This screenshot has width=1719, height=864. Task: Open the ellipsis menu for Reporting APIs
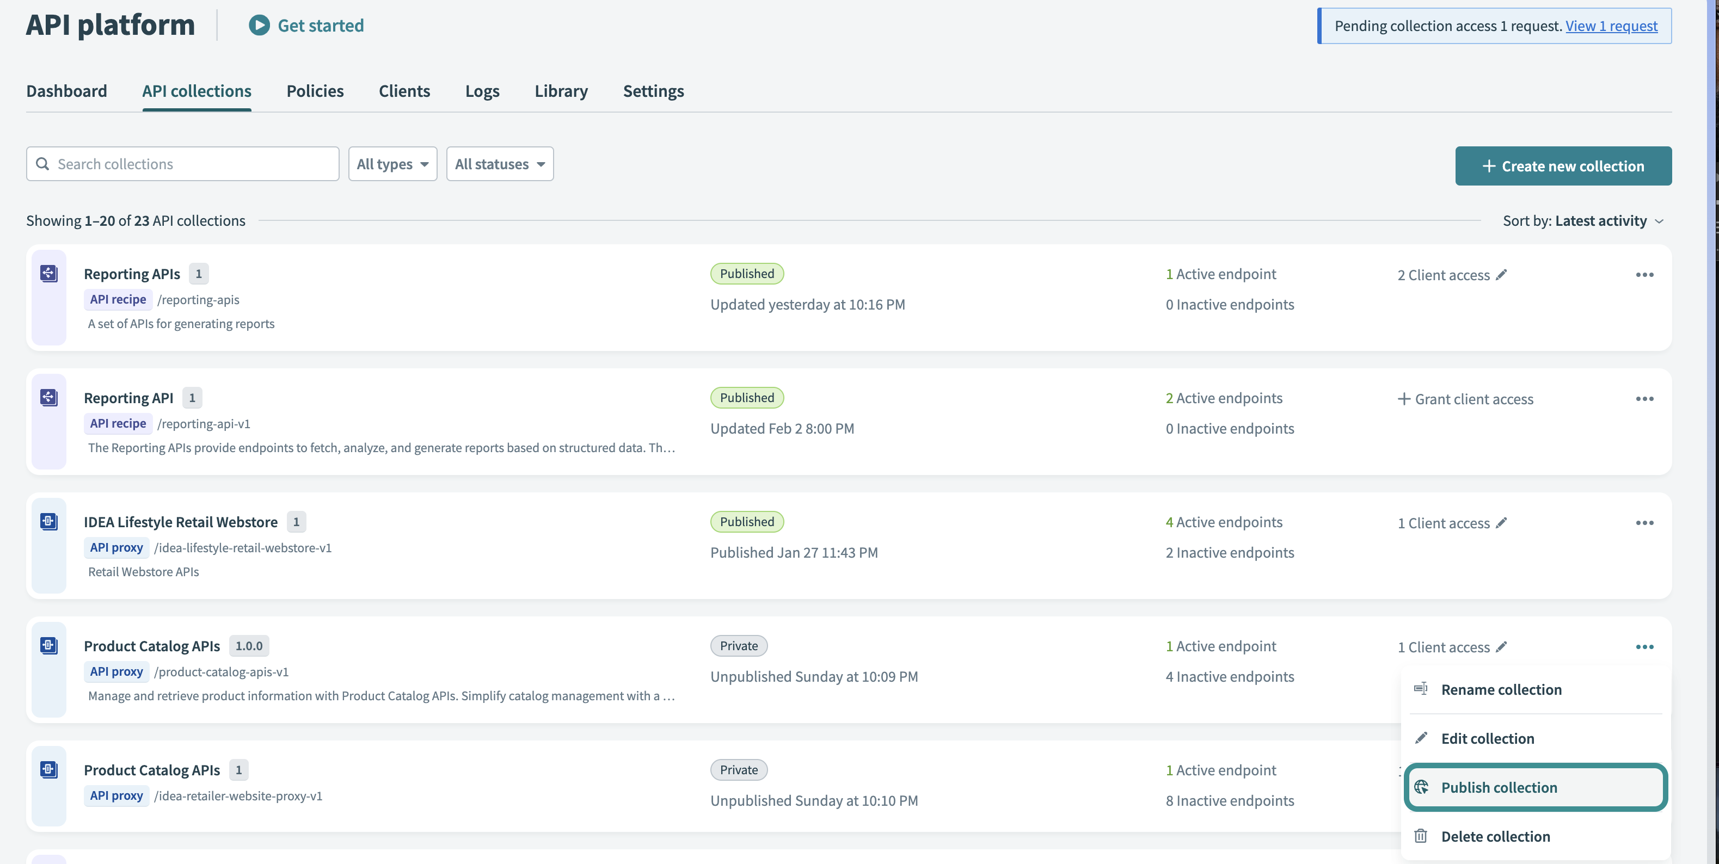[x=1645, y=274]
